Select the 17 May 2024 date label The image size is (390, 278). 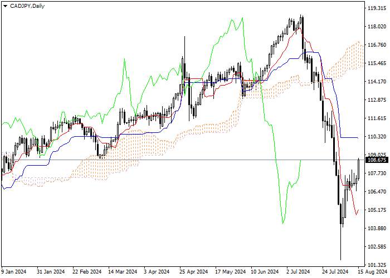[x=230, y=272]
